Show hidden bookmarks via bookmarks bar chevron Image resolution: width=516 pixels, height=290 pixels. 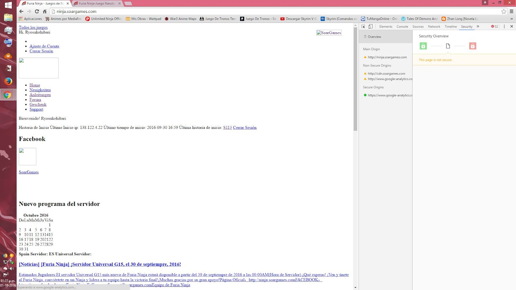tap(511, 19)
